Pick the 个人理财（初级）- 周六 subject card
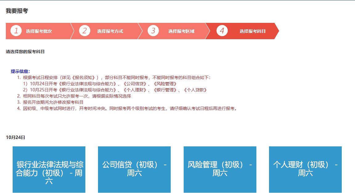This screenshot has height=193, width=355. pyautogui.click(x=305, y=170)
